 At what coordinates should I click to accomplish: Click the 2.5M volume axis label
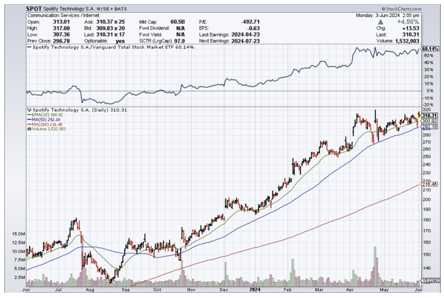pyautogui.click(x=19, y=277)
